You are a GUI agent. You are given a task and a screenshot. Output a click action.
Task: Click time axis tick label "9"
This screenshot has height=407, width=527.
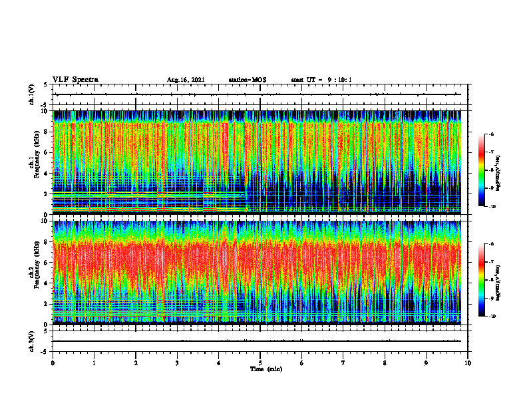[x=426, y=363]
